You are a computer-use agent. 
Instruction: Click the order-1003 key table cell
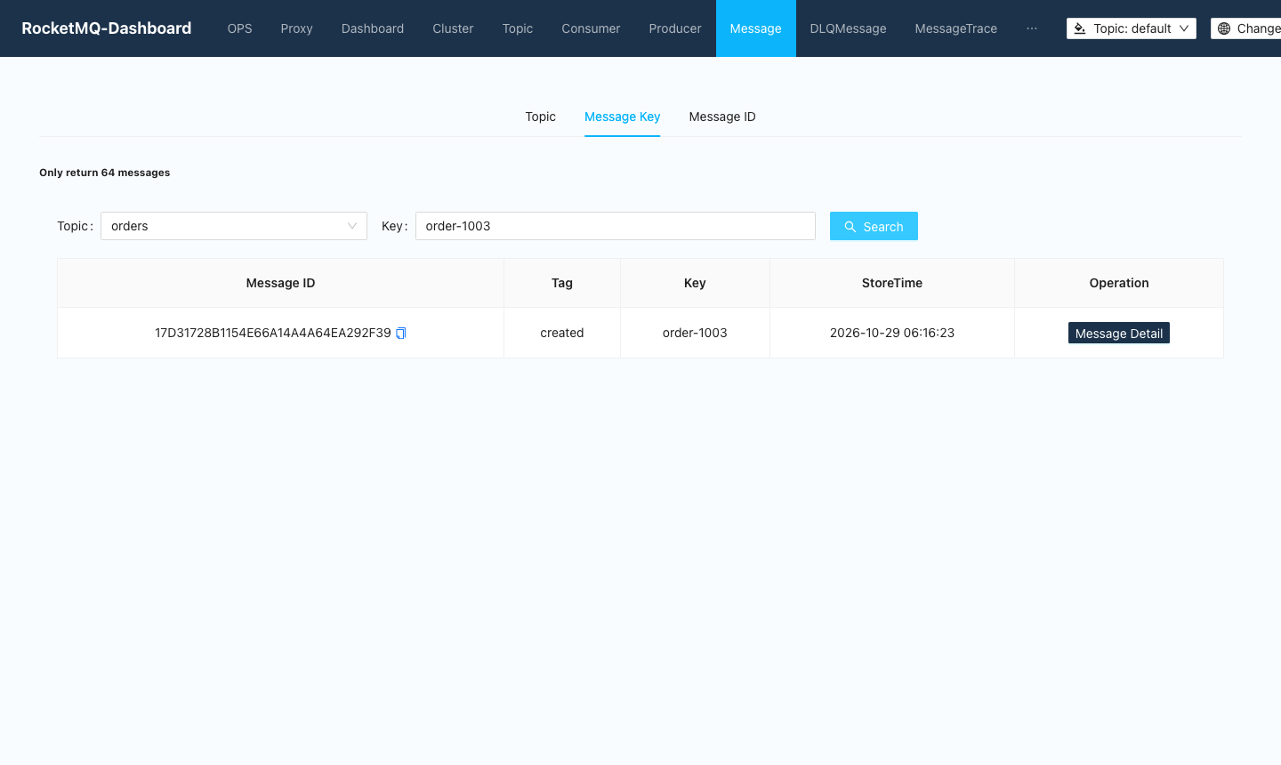695,333
